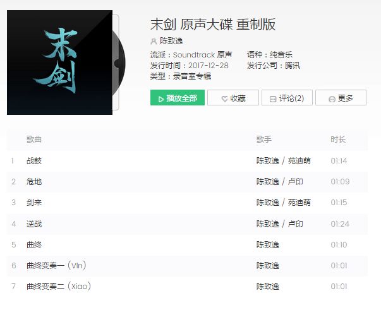The width and height of the screenshot is (381, 315).
Task: Click the 收藏 button to favorite the album
Action: (x=233, y=98)
